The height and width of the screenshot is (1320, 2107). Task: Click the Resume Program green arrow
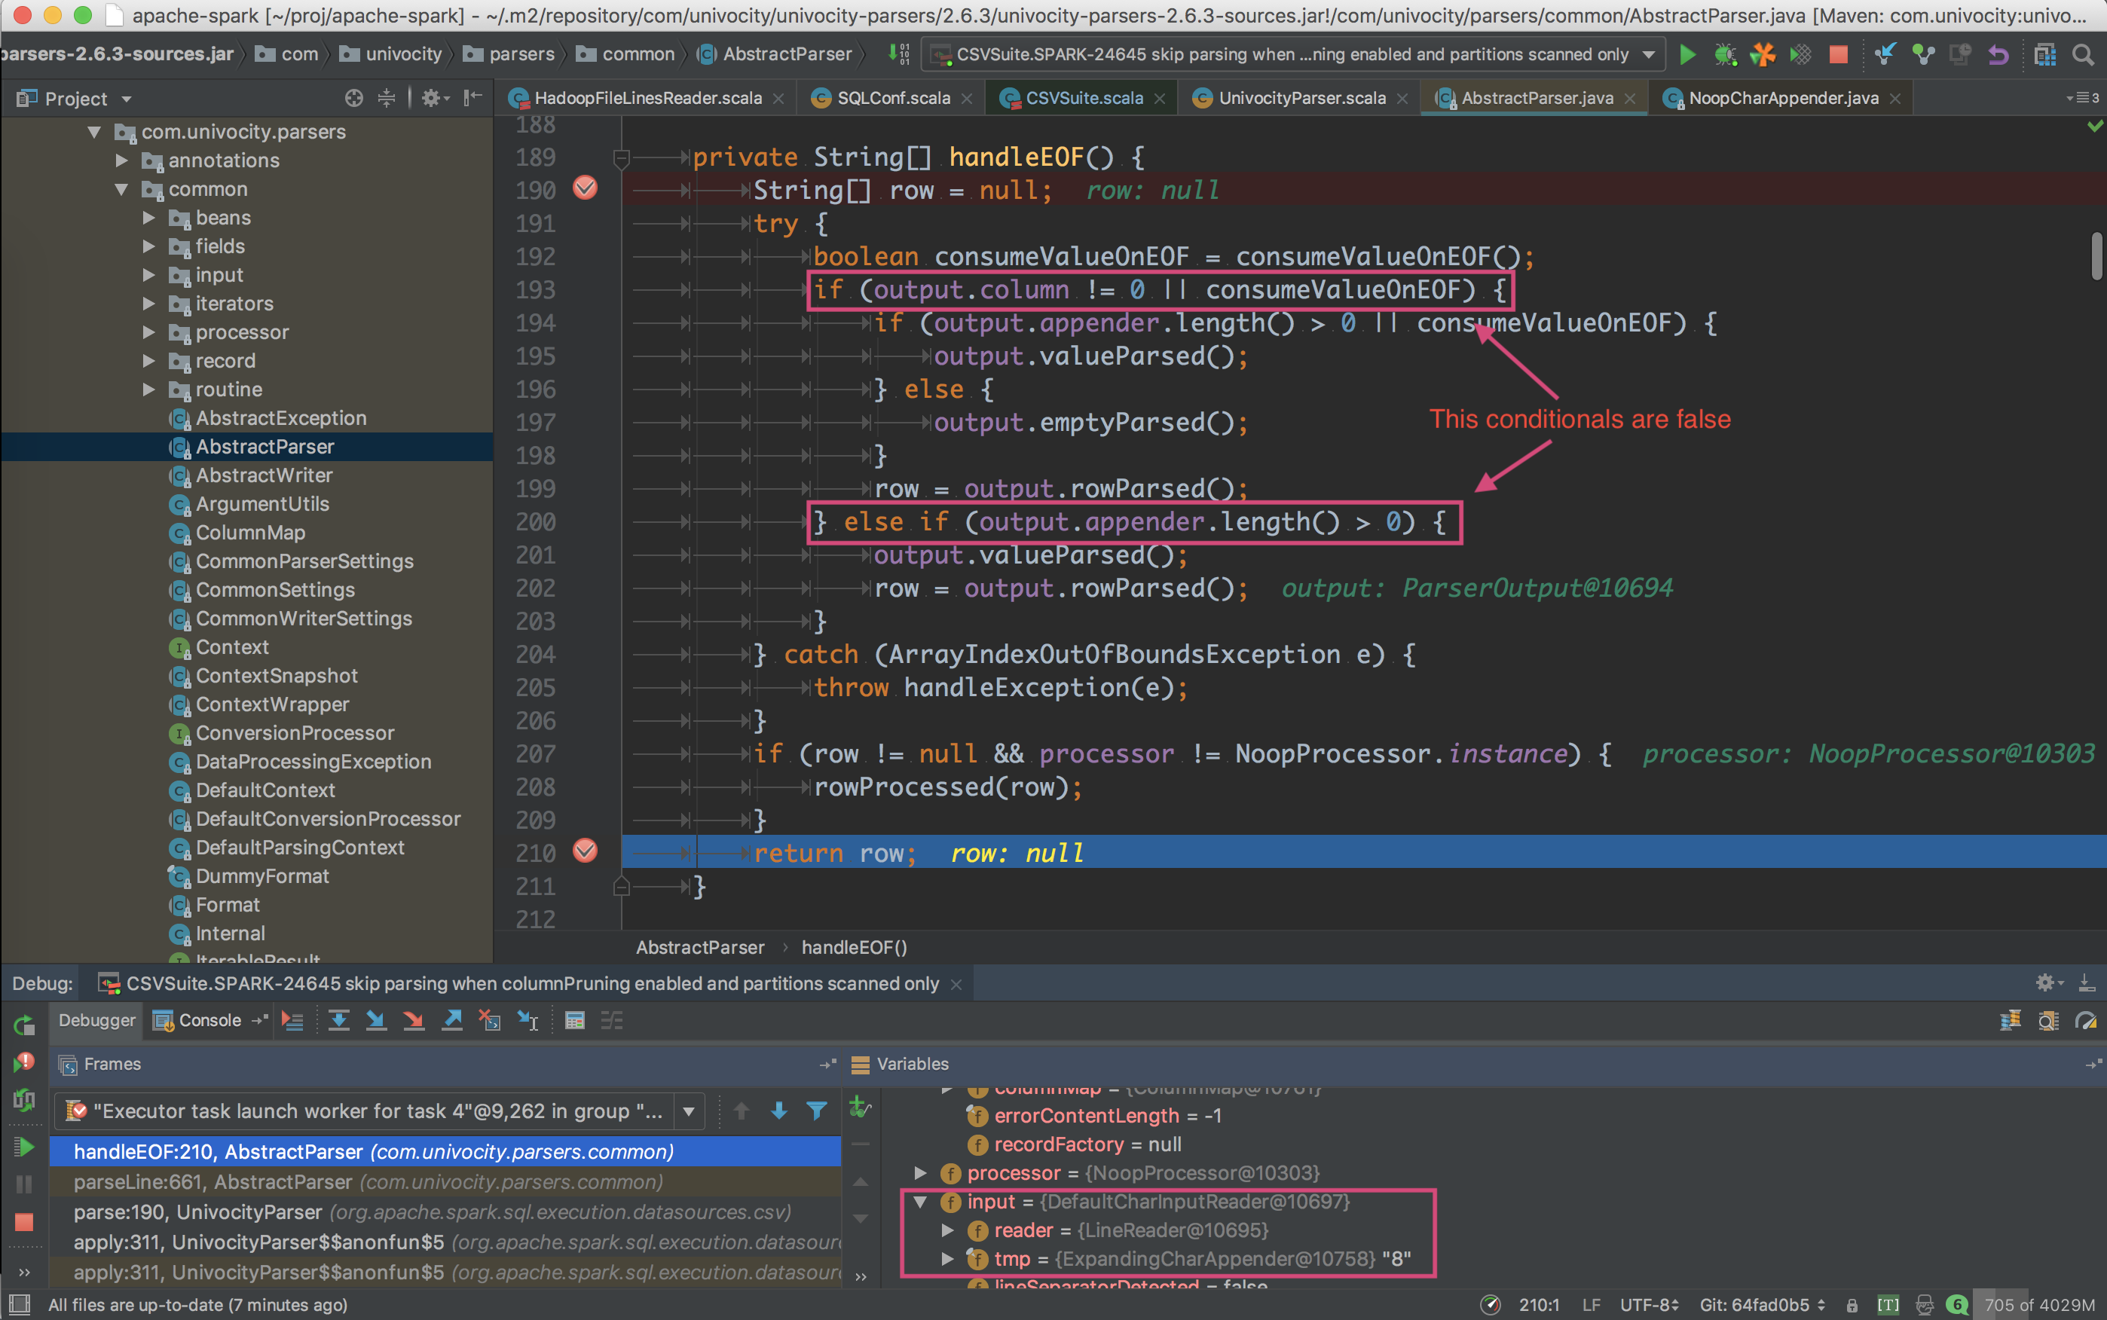pyautogui.click(x=24, y=1147)
